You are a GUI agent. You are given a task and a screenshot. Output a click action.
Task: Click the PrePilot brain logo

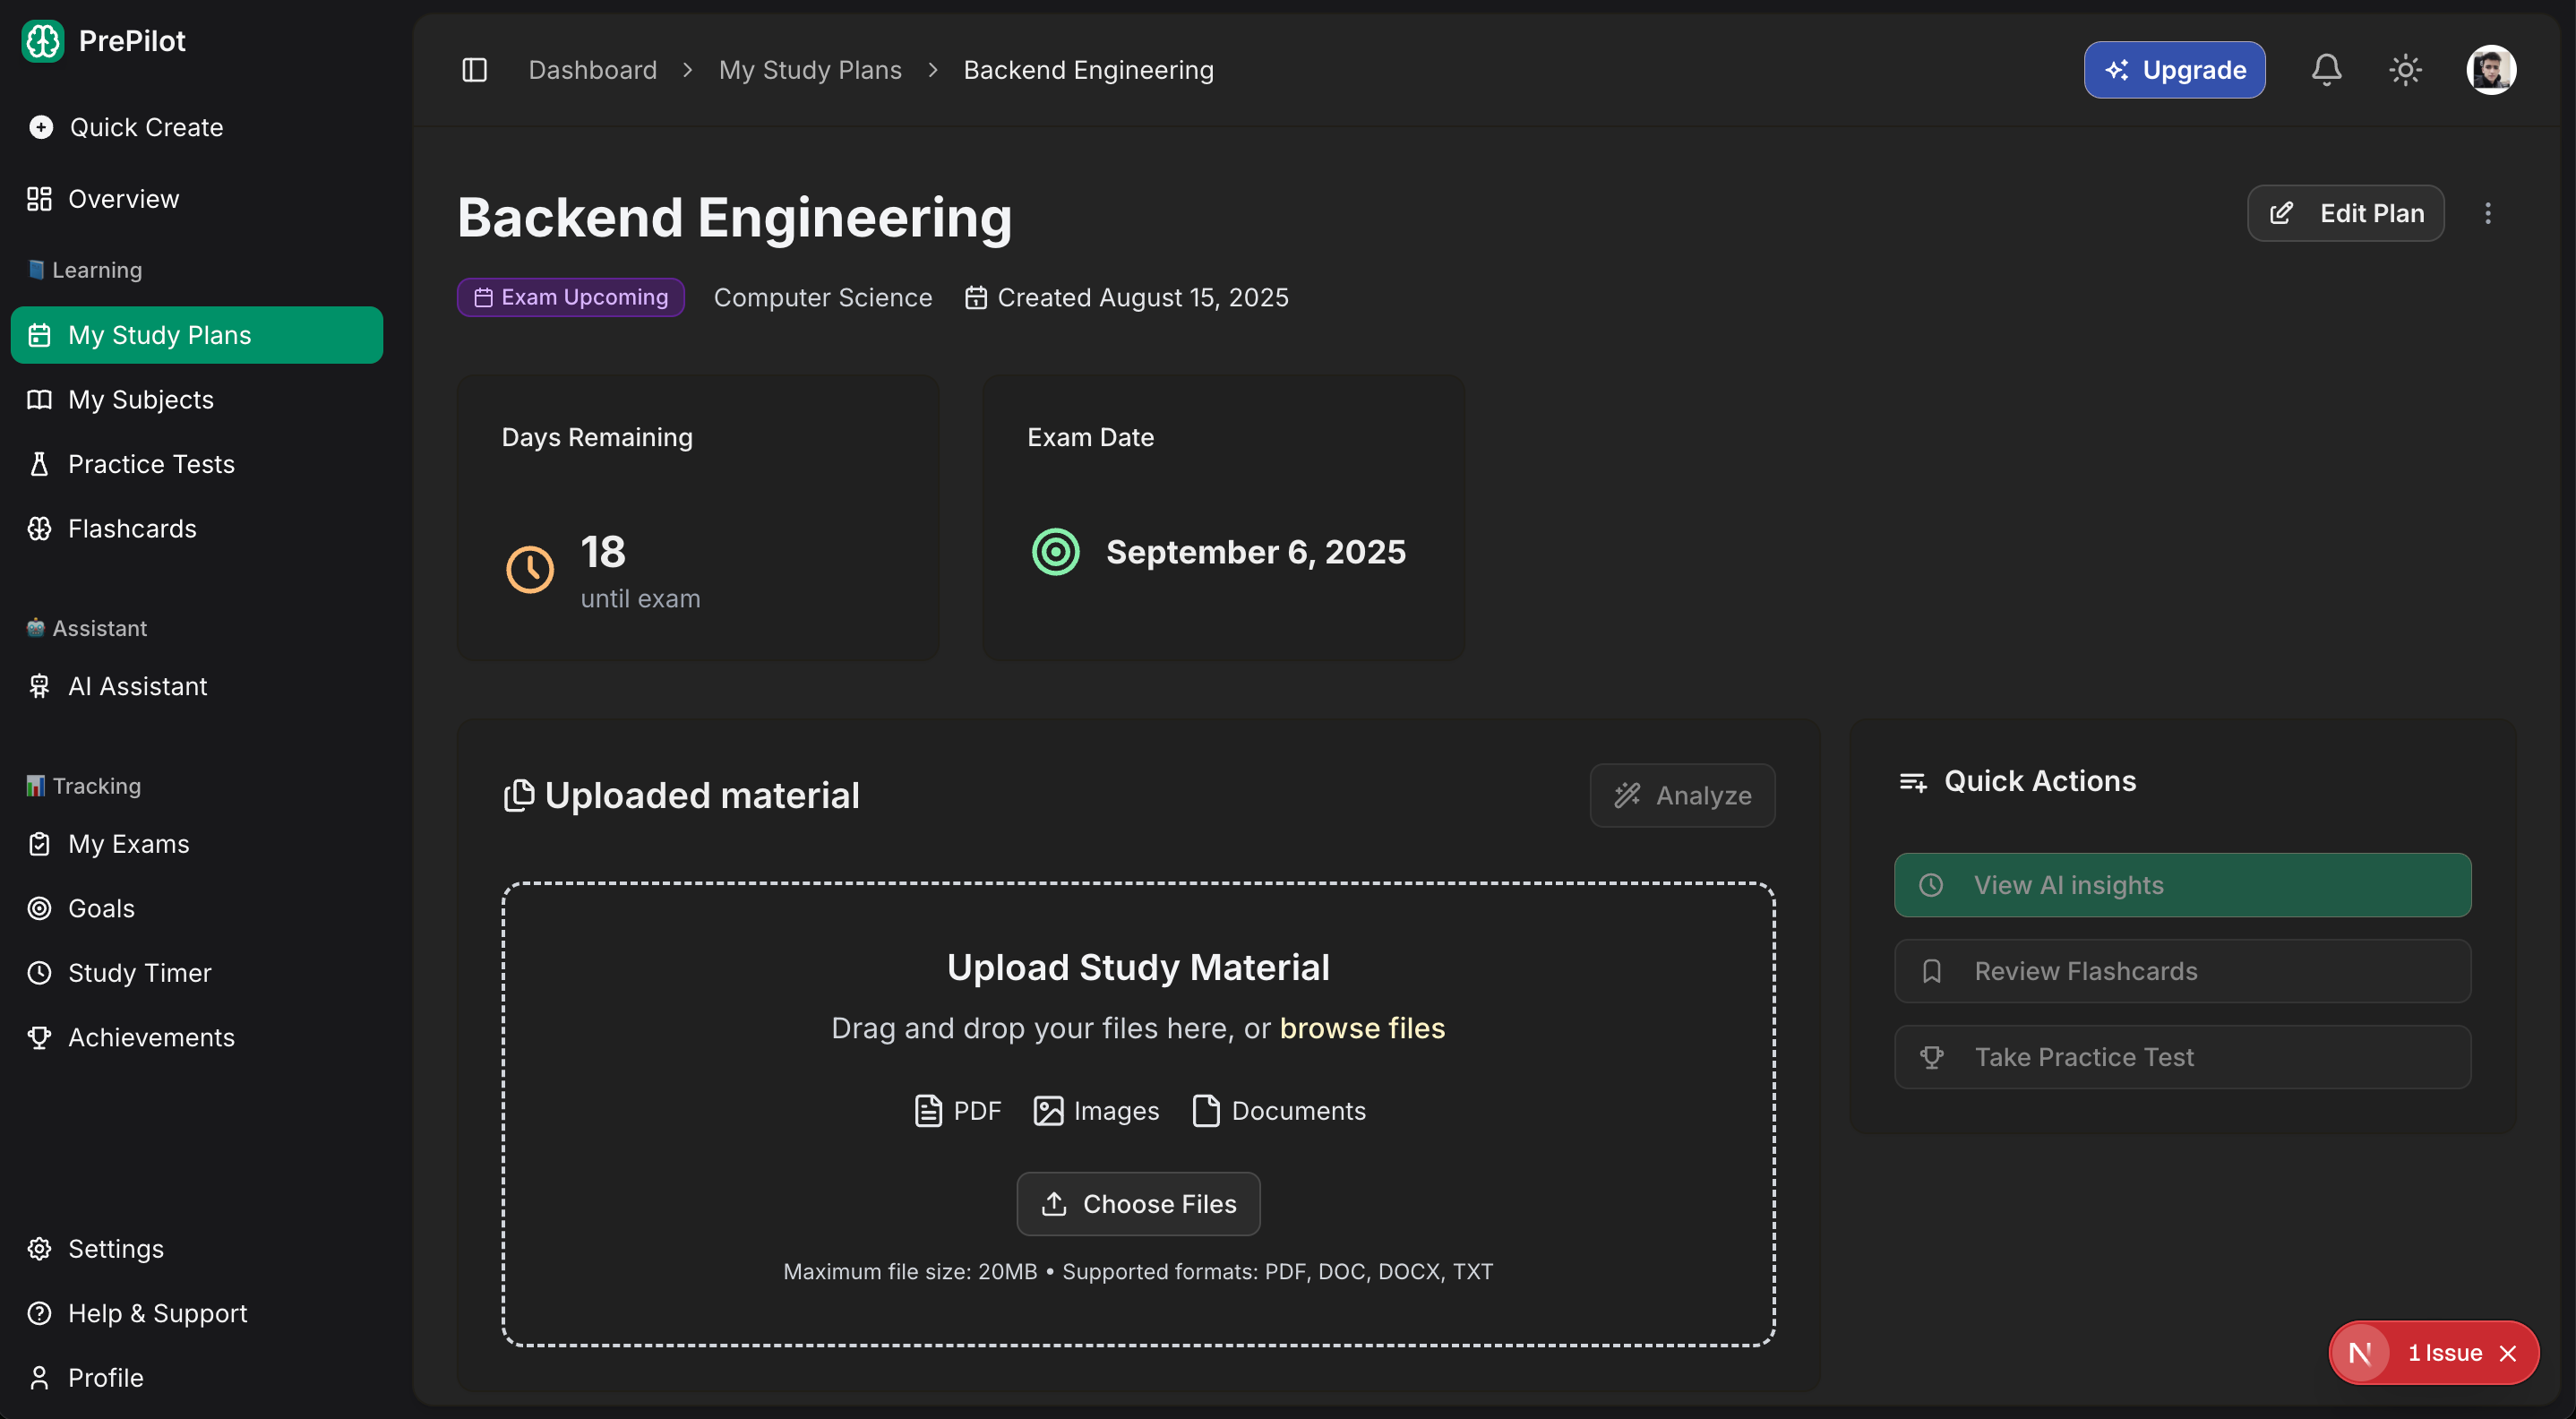point(43,41)
